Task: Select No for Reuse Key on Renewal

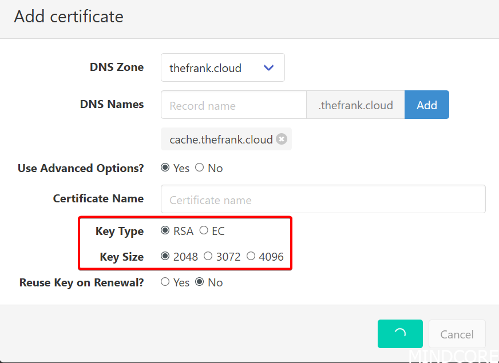Action: coord(200,282)
